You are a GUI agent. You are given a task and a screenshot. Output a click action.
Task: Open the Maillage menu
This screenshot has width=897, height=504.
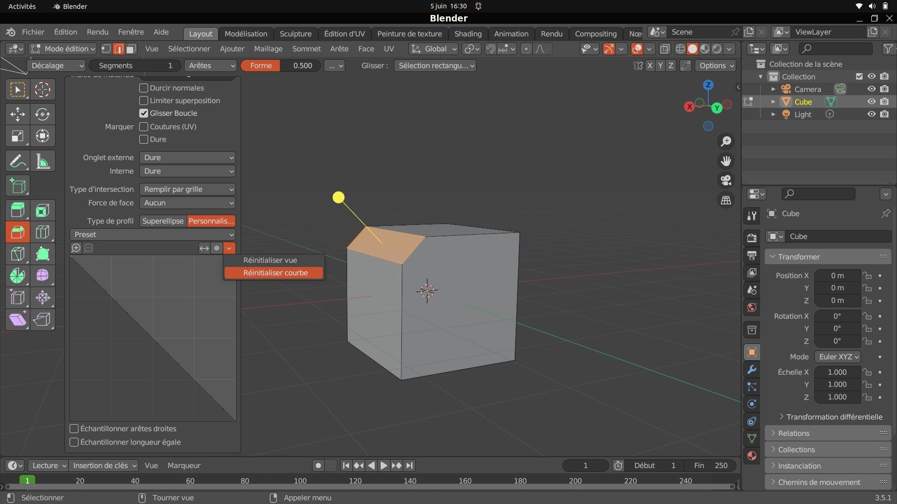[x=268, y=49]
